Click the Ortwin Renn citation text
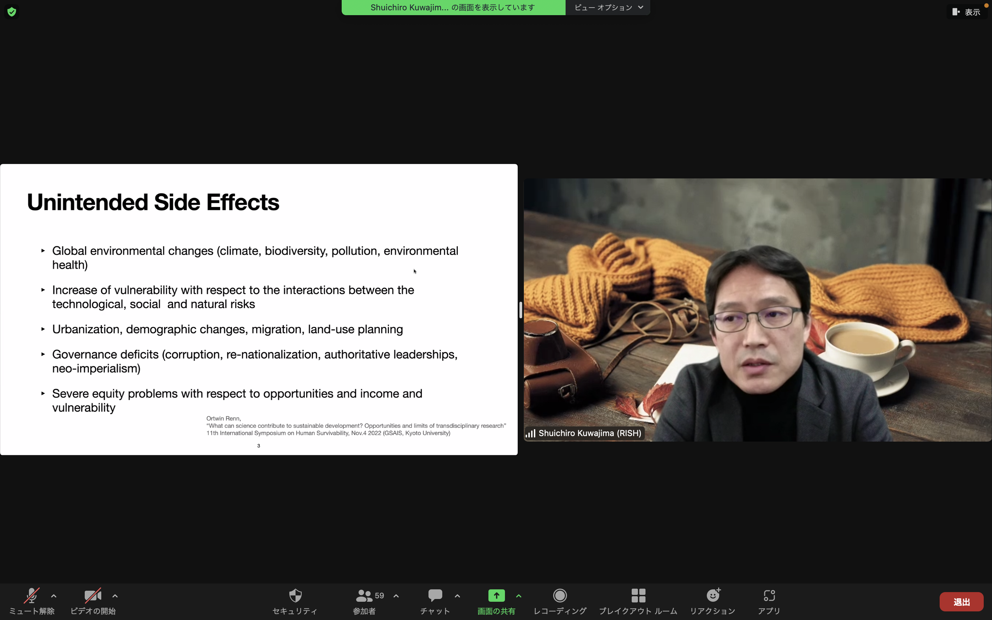The image size is (992, 620). (x=356, y=426)
